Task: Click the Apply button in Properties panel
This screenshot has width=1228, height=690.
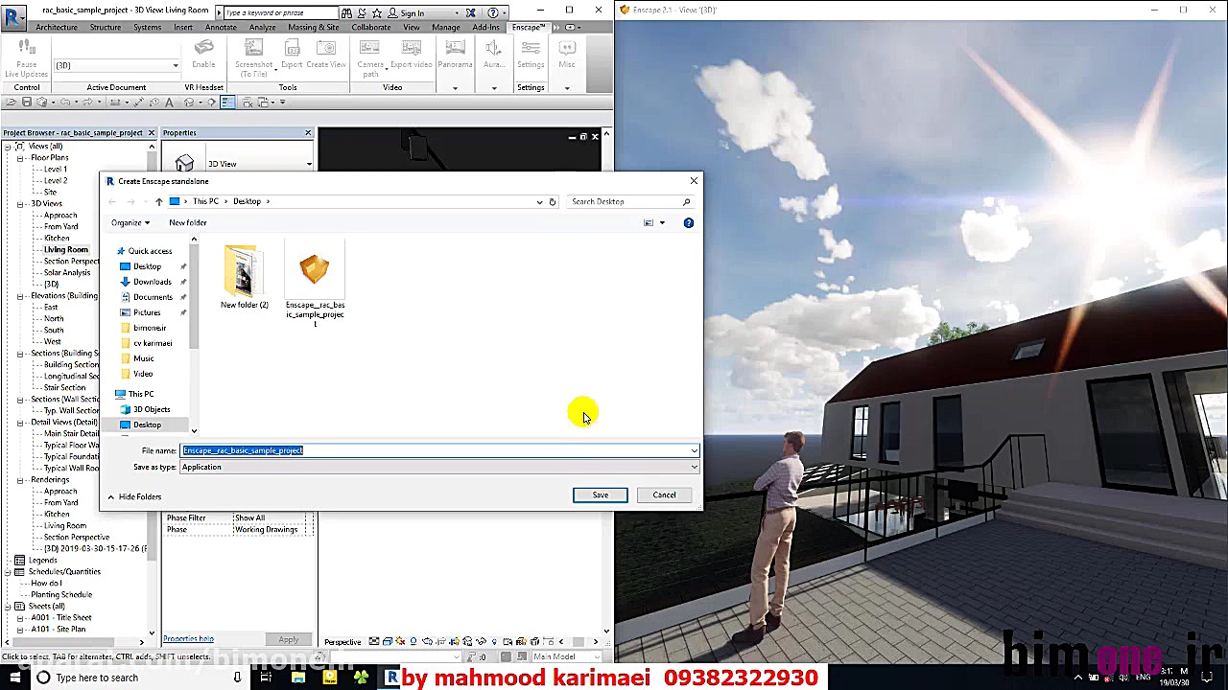Action: (289, 639)
